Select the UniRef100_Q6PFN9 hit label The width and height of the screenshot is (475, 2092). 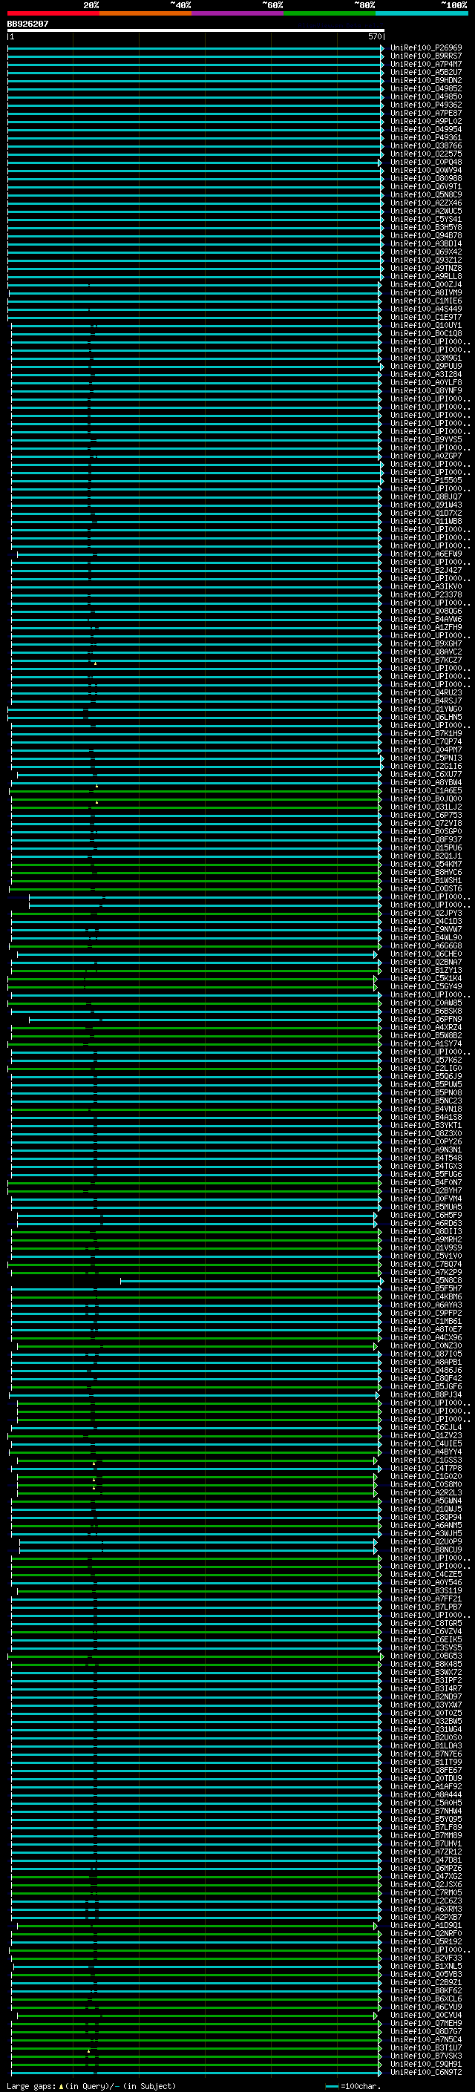pyautogui.click(x=426, y=1019)
